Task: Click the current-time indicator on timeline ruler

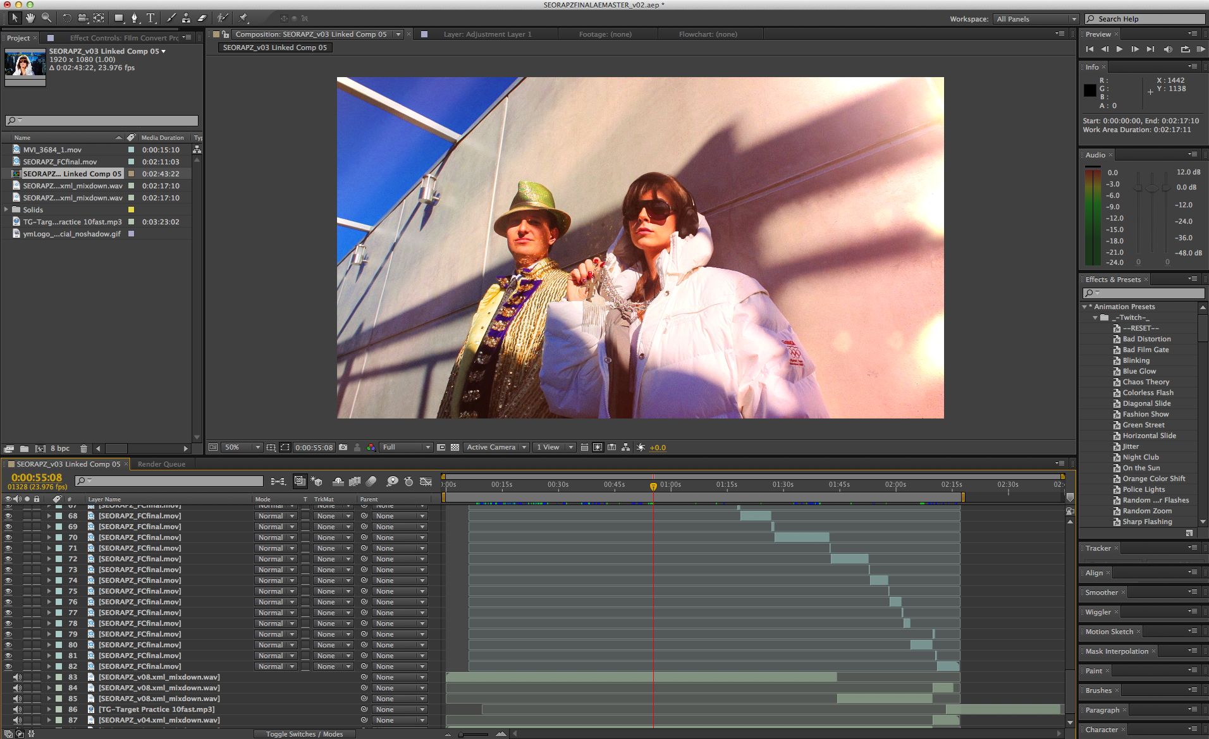Action: pyautogui.click(x=653, y=486)
